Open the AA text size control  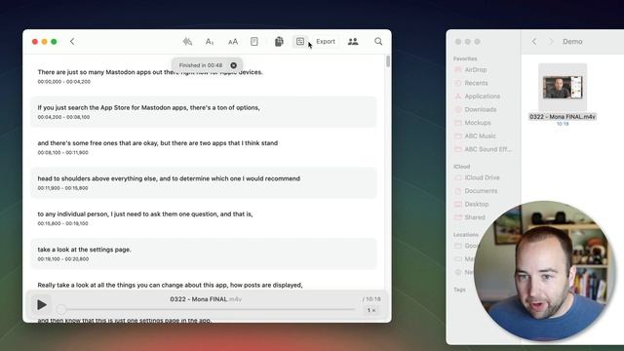pos(233,41)
